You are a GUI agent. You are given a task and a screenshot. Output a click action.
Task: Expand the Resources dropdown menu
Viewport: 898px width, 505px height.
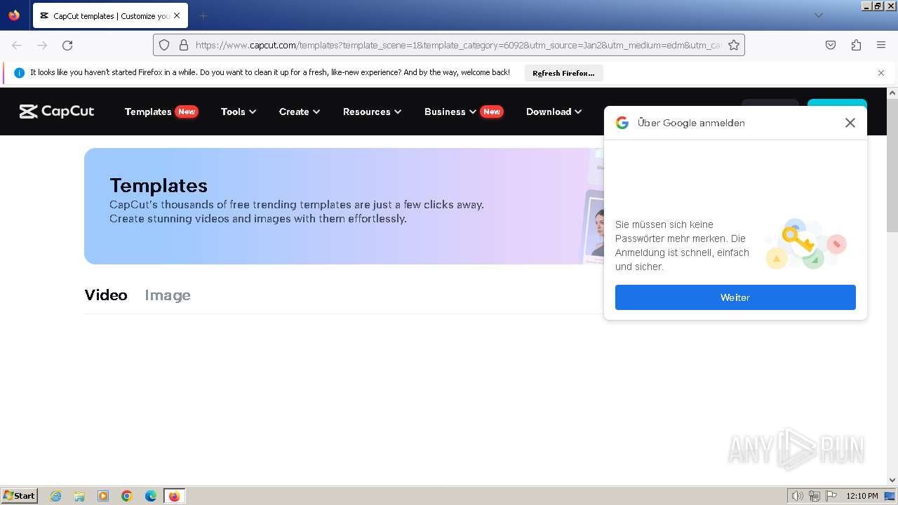pyautogui.click(x=372, y=112)
